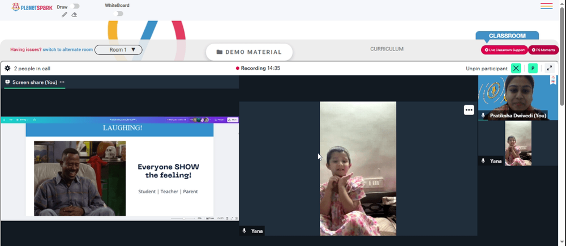566x246 pixels.
Task: Enter fullscreen using the expand arrows icon
Action: (x=550, y=68)
